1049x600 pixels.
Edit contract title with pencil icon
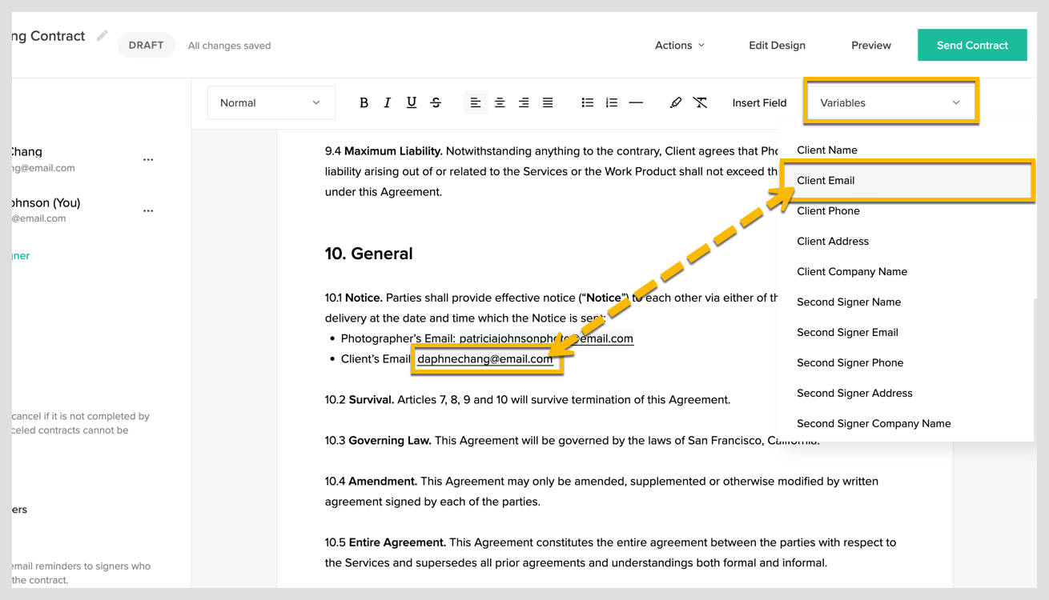point(102,35)
